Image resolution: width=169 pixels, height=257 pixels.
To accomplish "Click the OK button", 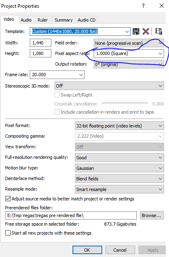I will 87,250.
